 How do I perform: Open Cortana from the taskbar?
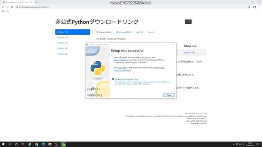pyautogui.click(x=16, y=144)
